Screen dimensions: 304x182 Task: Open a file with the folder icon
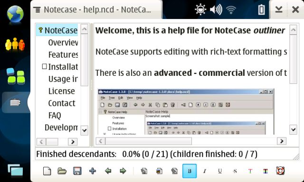pos(62,171)
